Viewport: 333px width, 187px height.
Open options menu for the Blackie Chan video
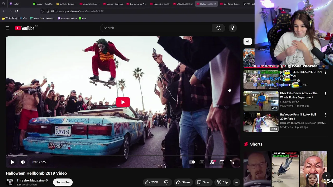tap(325, 72)
